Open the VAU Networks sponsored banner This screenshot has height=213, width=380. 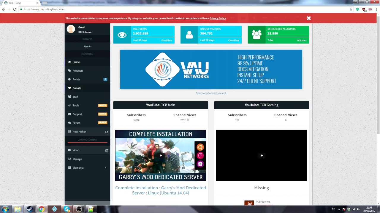click(211, 69)
